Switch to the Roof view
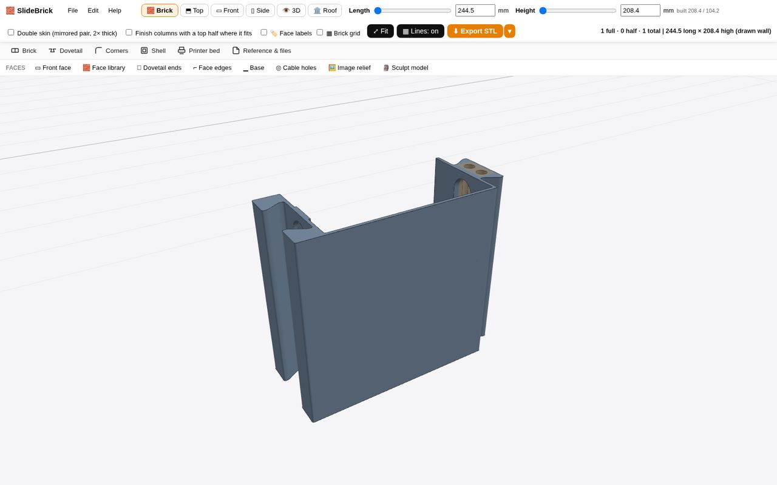777x485 pixels. click(325, 10)
